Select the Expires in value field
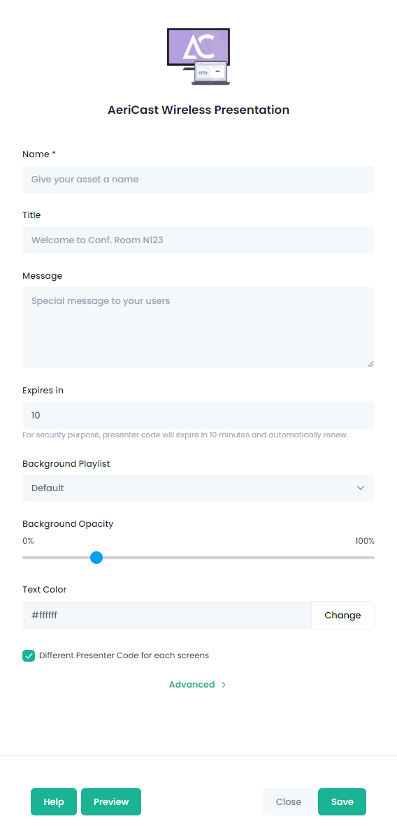Image resolution: width=397 pixels, height=828 pixels. tap(198, 415)
